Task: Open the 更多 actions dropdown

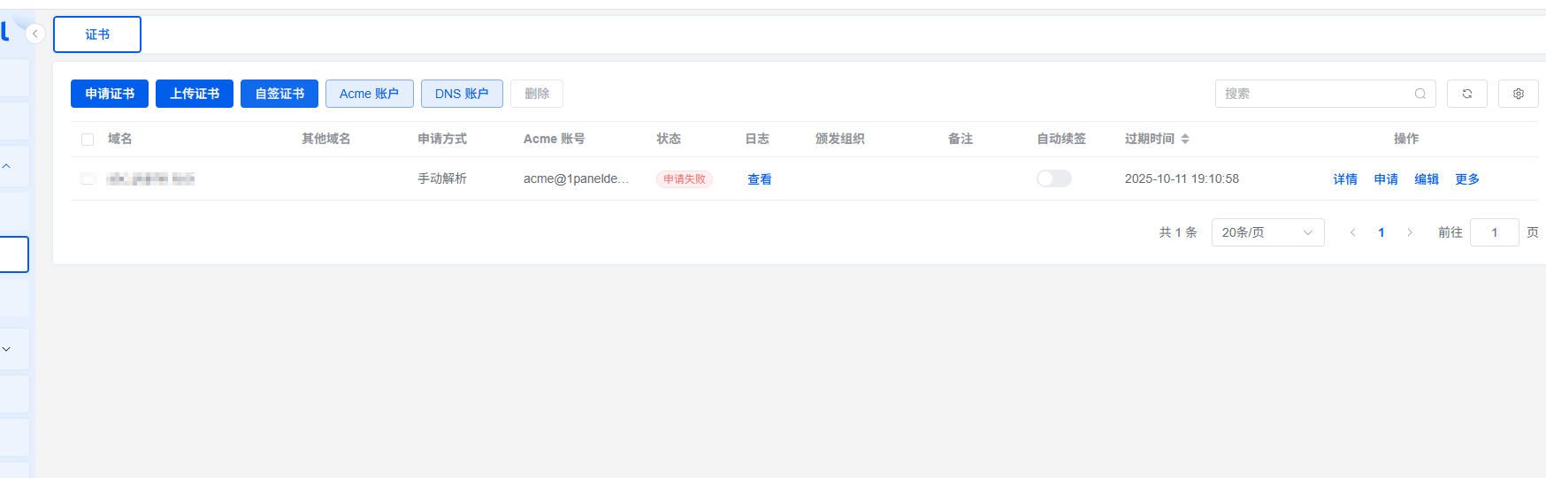Action: point(1466,179)
